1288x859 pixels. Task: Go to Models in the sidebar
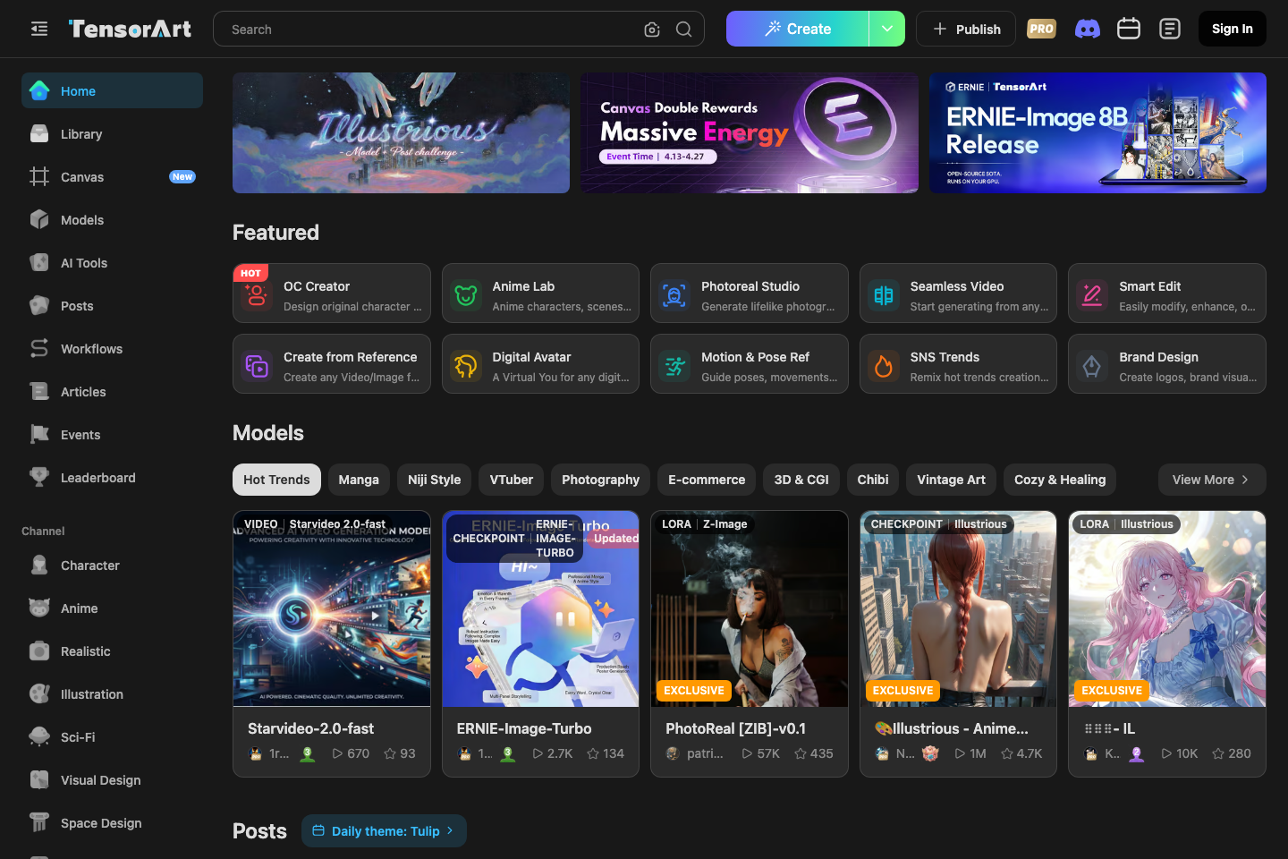(112, 220)
